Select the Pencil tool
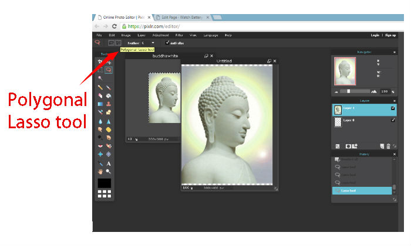This screenshot has width=411, height=246. tap(100, 87)
